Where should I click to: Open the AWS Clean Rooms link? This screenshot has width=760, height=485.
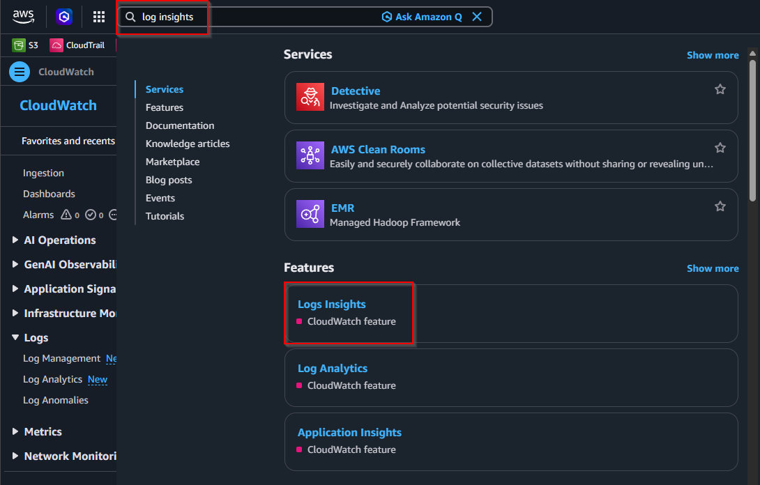click(378, 149)
